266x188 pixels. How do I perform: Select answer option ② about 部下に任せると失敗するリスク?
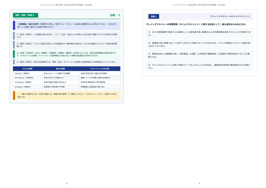click(x=199, y=44)
